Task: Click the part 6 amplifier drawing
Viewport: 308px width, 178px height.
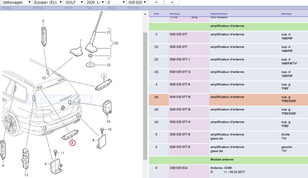Action: [3, 150]
